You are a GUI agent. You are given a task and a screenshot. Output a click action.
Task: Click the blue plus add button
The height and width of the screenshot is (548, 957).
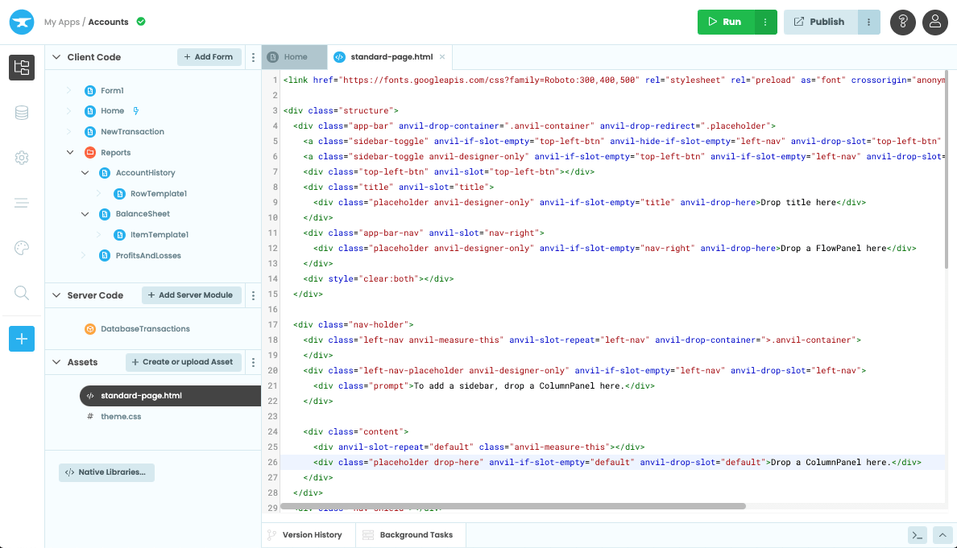tap(22, 339)
